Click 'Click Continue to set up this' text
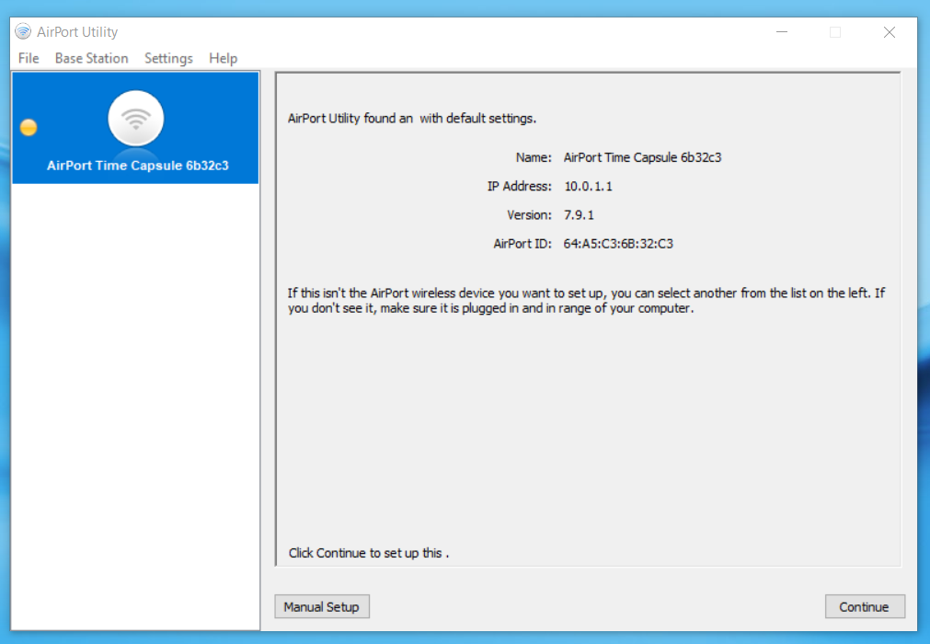Viewport: 930px width, 644px height. [x=369, y=553]
